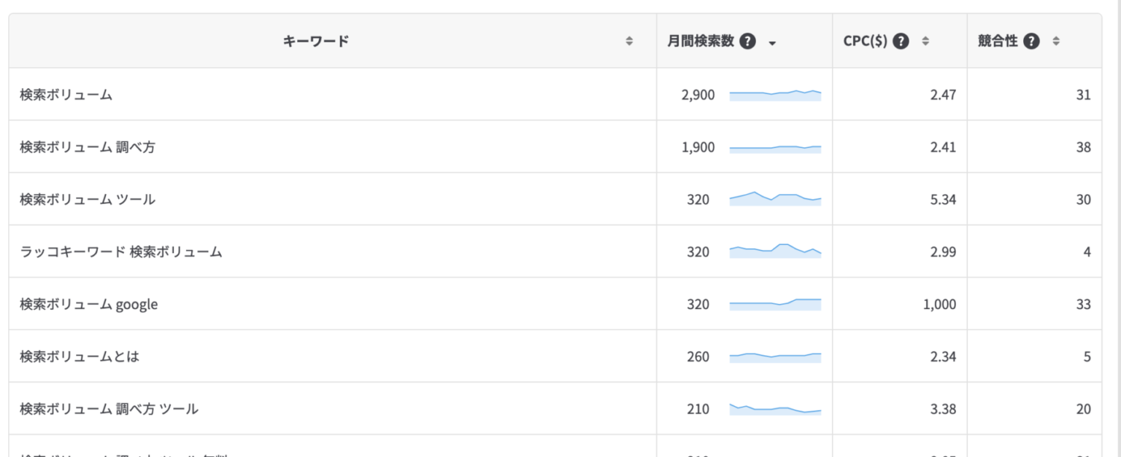
Task: Select the keyword 検索ボリューム google
Action: (88, 305)
